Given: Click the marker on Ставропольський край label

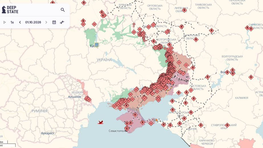Looking at the screenshot, I should tap(227, 125).
